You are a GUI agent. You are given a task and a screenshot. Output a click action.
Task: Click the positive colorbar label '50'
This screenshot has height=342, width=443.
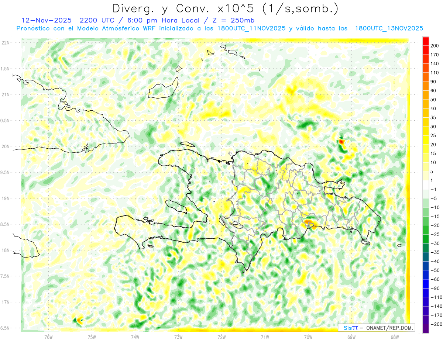[x=434, y=100]
